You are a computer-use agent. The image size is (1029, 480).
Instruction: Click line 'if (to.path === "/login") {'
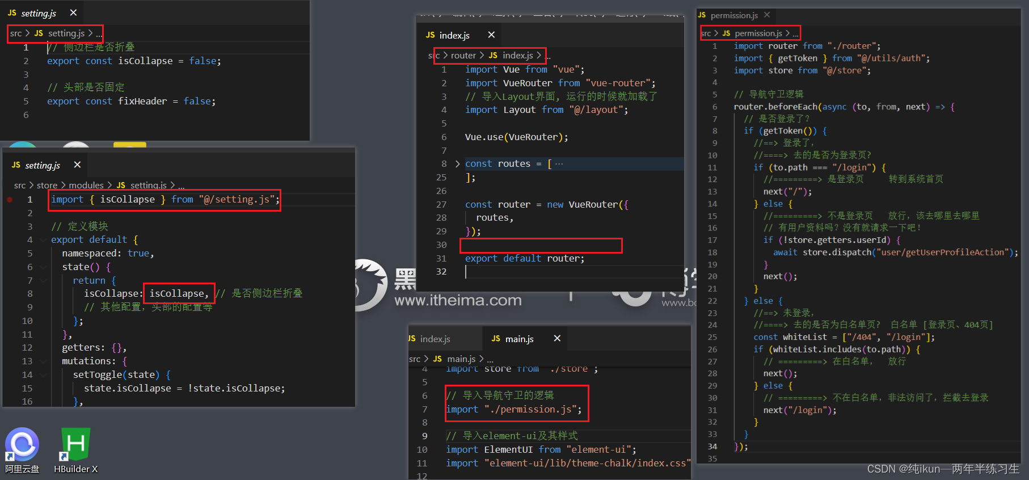pyautogui.click(x=820, y=167)
